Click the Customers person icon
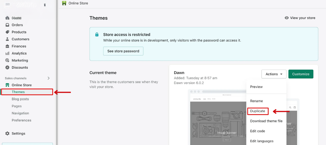This screenshot has height=145, width=326. point(7,39)
